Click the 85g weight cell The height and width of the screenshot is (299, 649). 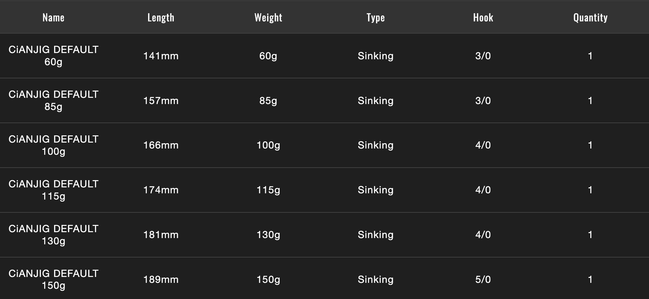[x=268, y=101]
